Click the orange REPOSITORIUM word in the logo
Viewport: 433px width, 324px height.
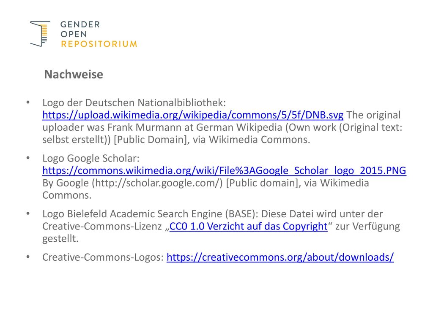point(99,44)
